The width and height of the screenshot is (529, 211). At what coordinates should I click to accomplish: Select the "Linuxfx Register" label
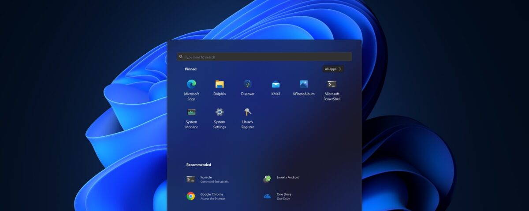(248, 124)
